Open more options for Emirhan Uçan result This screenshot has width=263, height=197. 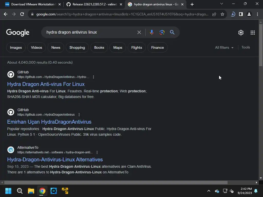point(79,115)
